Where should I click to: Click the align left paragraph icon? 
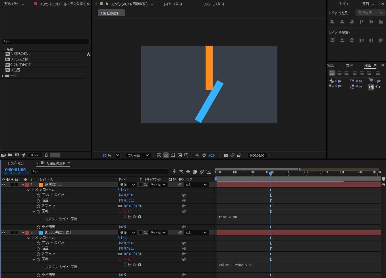pos(332,73)
